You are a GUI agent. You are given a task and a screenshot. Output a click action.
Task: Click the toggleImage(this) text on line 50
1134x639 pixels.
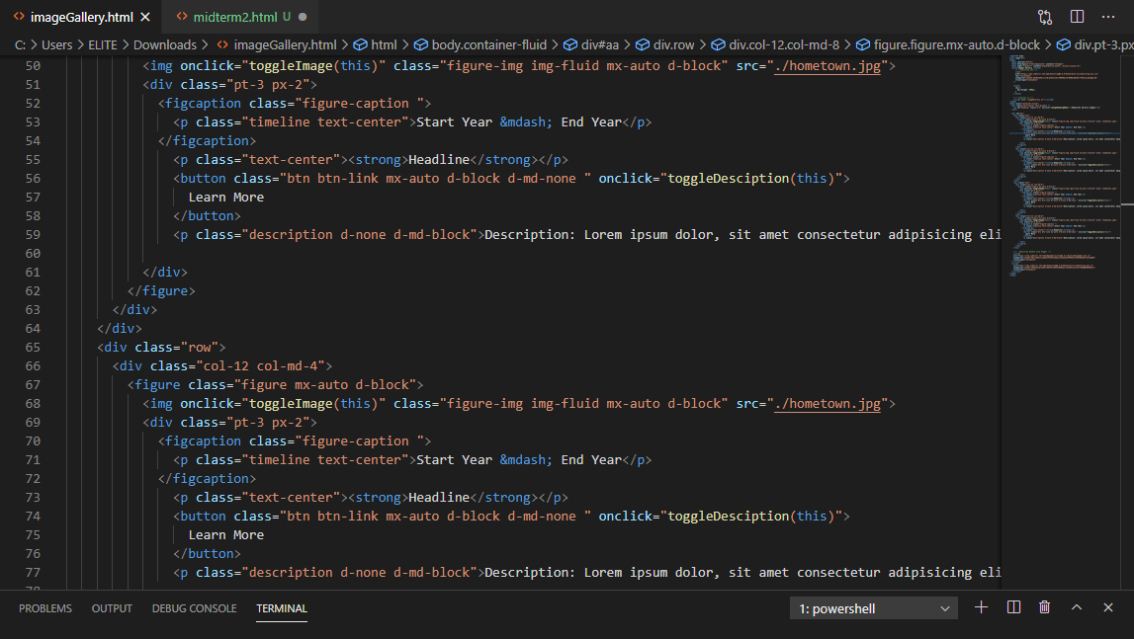[313, 66]
